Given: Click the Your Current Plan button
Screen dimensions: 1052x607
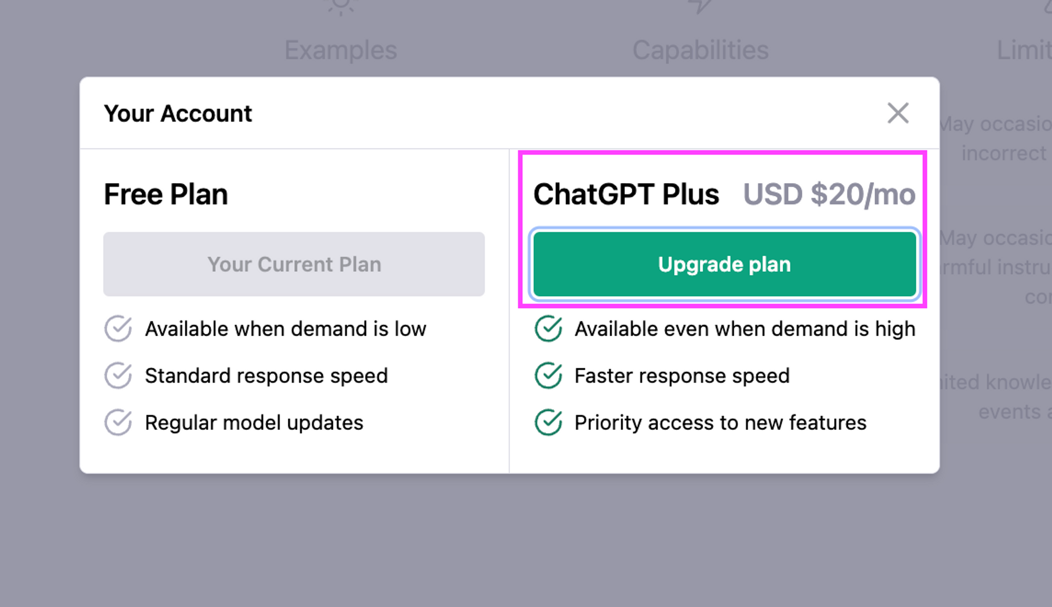Looking at the screenshot, I should pyautogui.click(x=295, y=265).
